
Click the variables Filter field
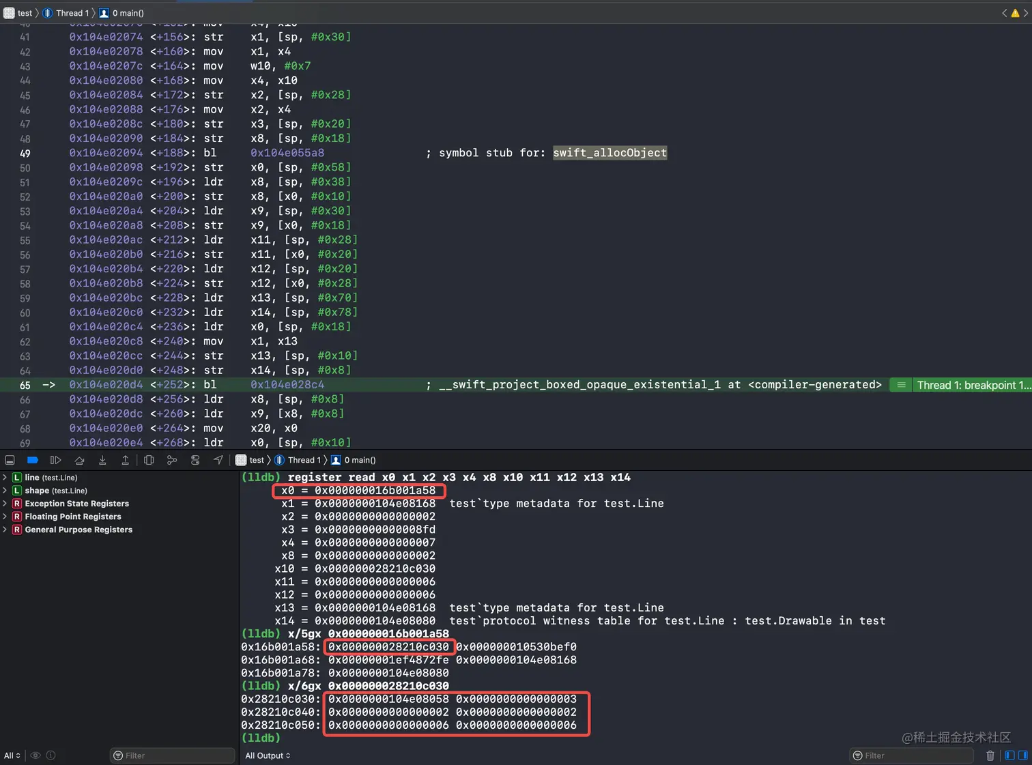click(172, 755)
